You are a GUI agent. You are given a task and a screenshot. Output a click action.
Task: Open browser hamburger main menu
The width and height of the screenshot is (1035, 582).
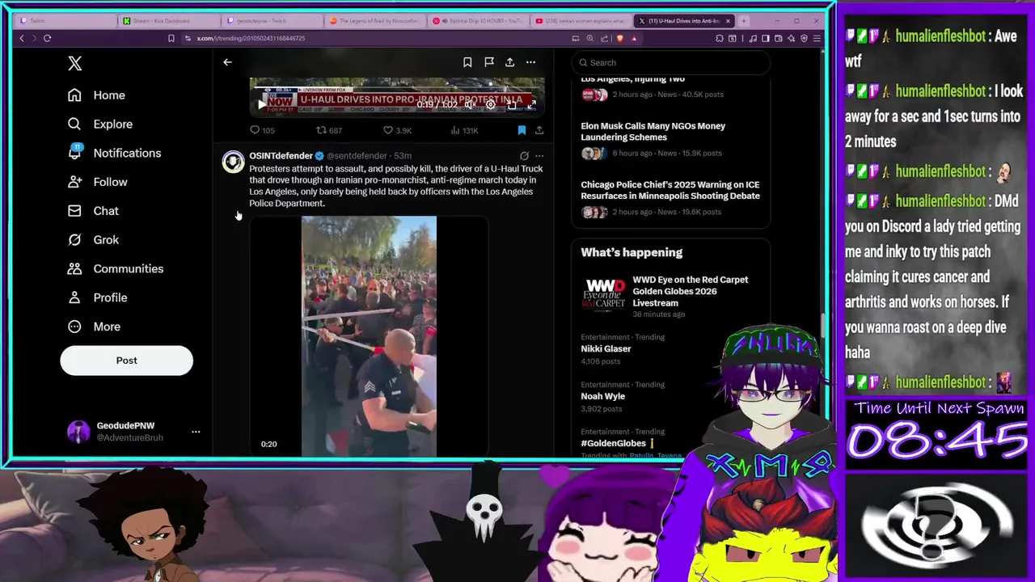(817, 38)
